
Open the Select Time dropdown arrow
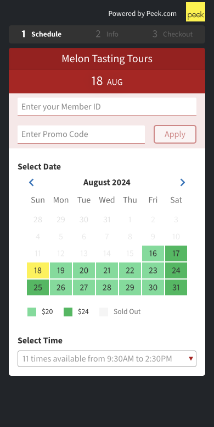(x=190, y=359)
